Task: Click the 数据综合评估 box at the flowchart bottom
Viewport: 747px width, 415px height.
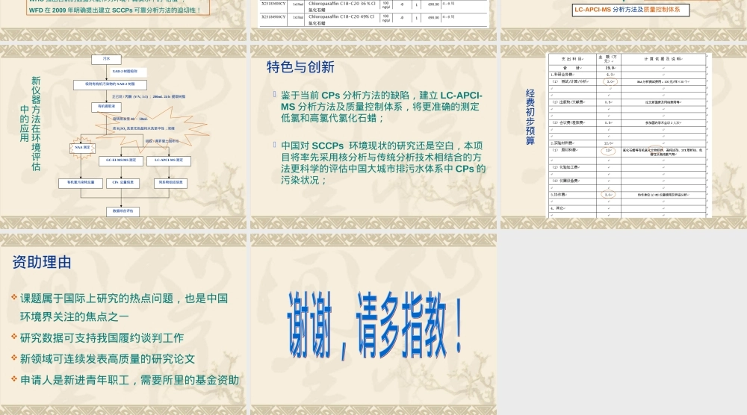Action: pos(123,210)
